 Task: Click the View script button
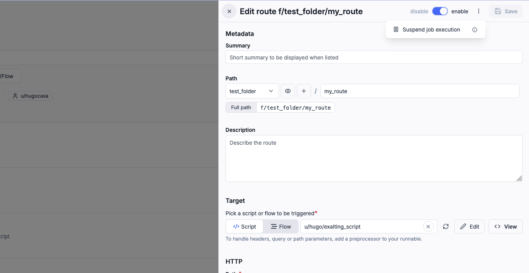click(505, 226)
